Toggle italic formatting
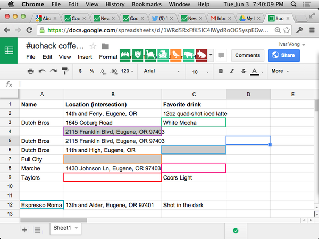The image size is (319, 239). point(232,71)
